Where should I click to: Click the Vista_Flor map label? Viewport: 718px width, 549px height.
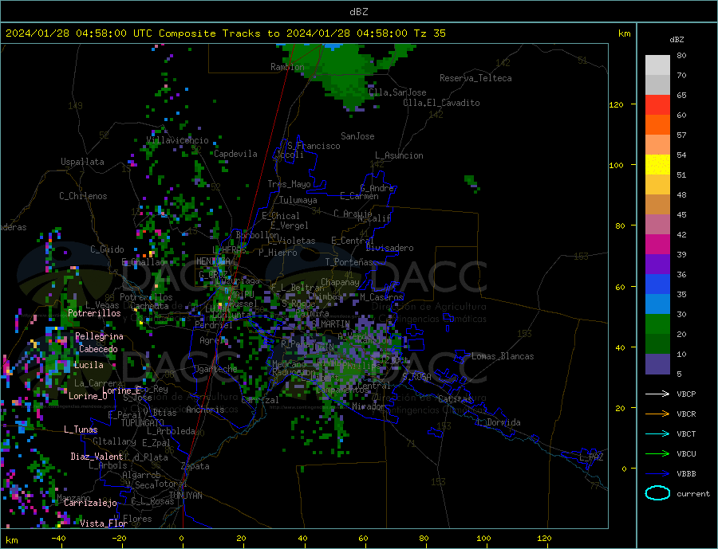tap(104, 524)
